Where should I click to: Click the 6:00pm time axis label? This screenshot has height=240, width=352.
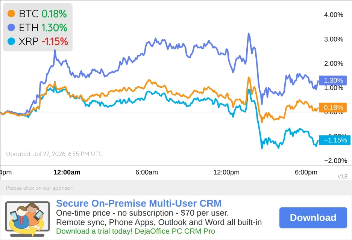point(306,172)
